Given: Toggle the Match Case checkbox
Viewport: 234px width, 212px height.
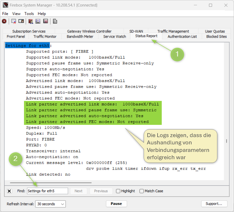Looking at the screenshot, I should coord(142,191).
